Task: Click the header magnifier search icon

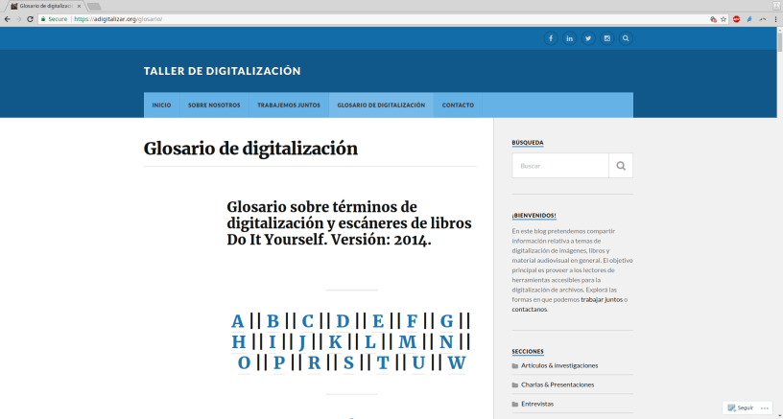Action: click(626, 38)
